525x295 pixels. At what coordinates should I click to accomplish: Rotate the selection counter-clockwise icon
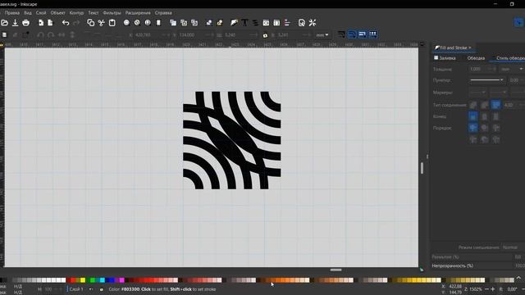(x=40, y=34)
